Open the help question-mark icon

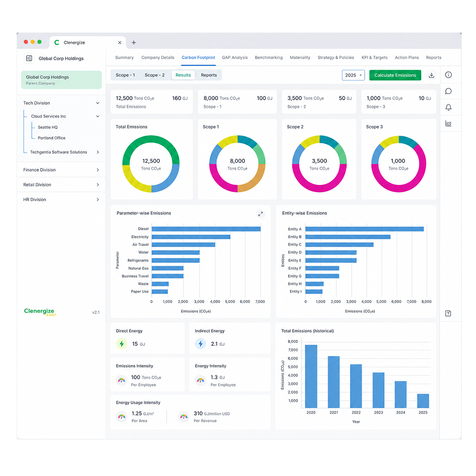[x=448, y=313]
